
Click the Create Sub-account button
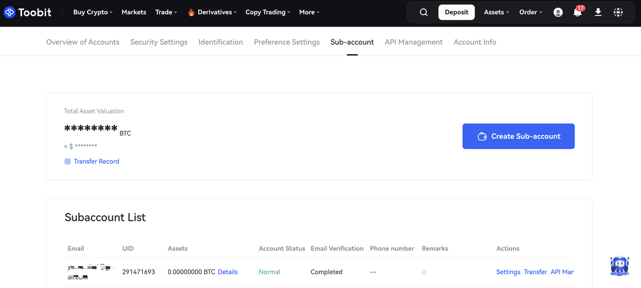[518, 136]
